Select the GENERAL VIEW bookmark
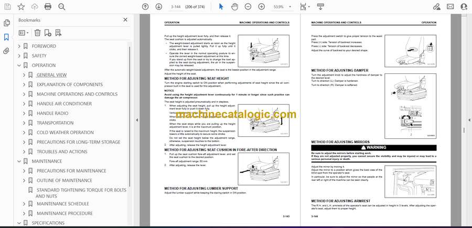 pos(52,75)
